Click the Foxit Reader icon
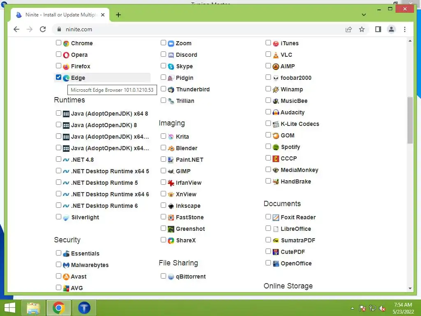 pos(276,217)
